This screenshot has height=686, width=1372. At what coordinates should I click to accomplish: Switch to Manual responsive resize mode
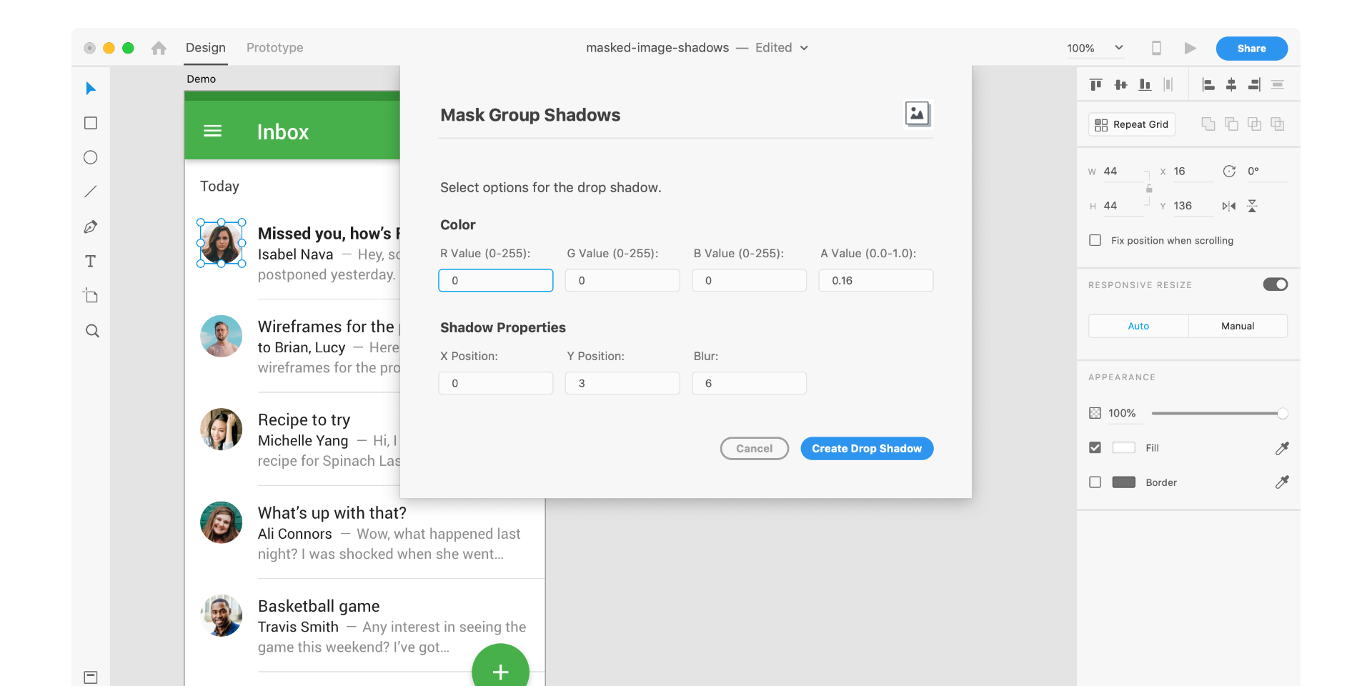pos(1238,326)
